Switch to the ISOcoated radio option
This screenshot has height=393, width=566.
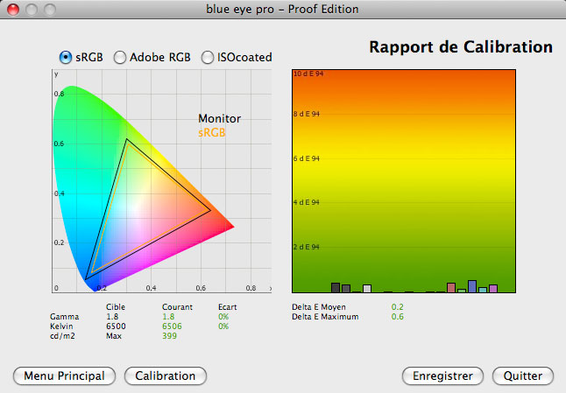click(x=208, y=58)
